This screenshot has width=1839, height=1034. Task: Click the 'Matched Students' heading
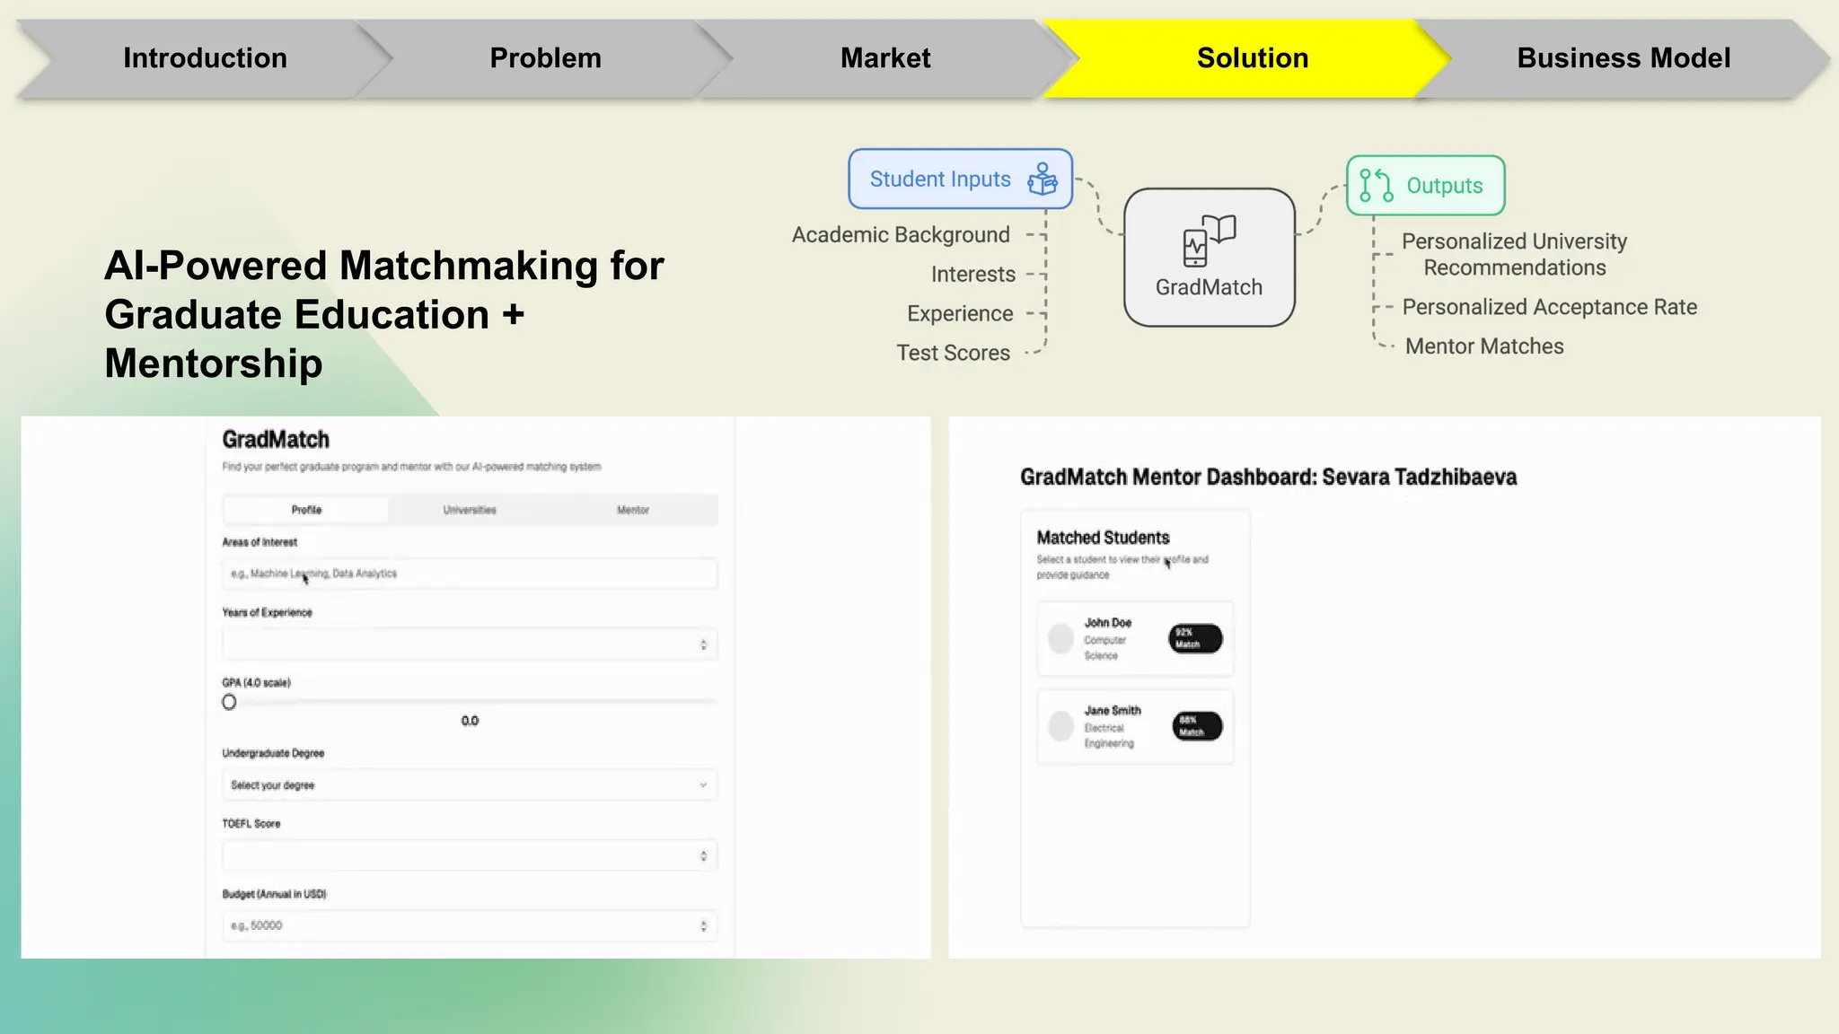[x=1103, y=538]
